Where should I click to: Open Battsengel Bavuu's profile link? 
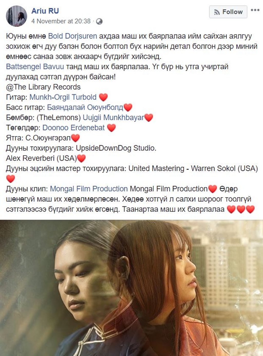coord(35,67)
